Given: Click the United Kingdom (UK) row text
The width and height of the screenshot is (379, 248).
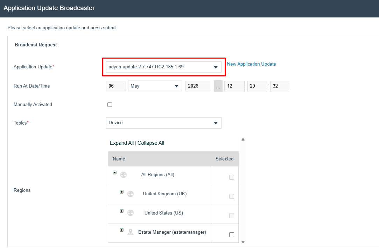Looking at the screenshot, I should point(164,194).
